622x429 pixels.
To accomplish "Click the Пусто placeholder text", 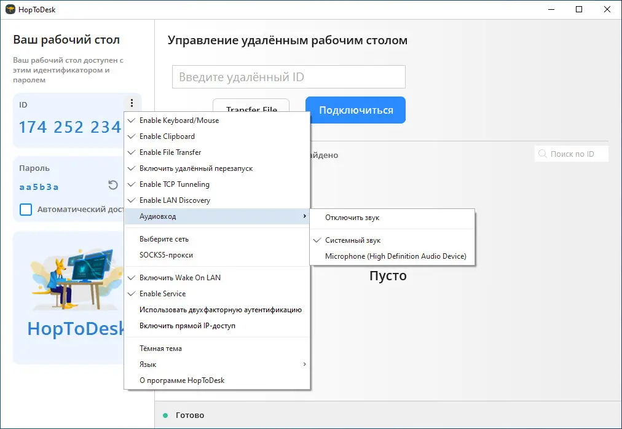I will 388,275.
